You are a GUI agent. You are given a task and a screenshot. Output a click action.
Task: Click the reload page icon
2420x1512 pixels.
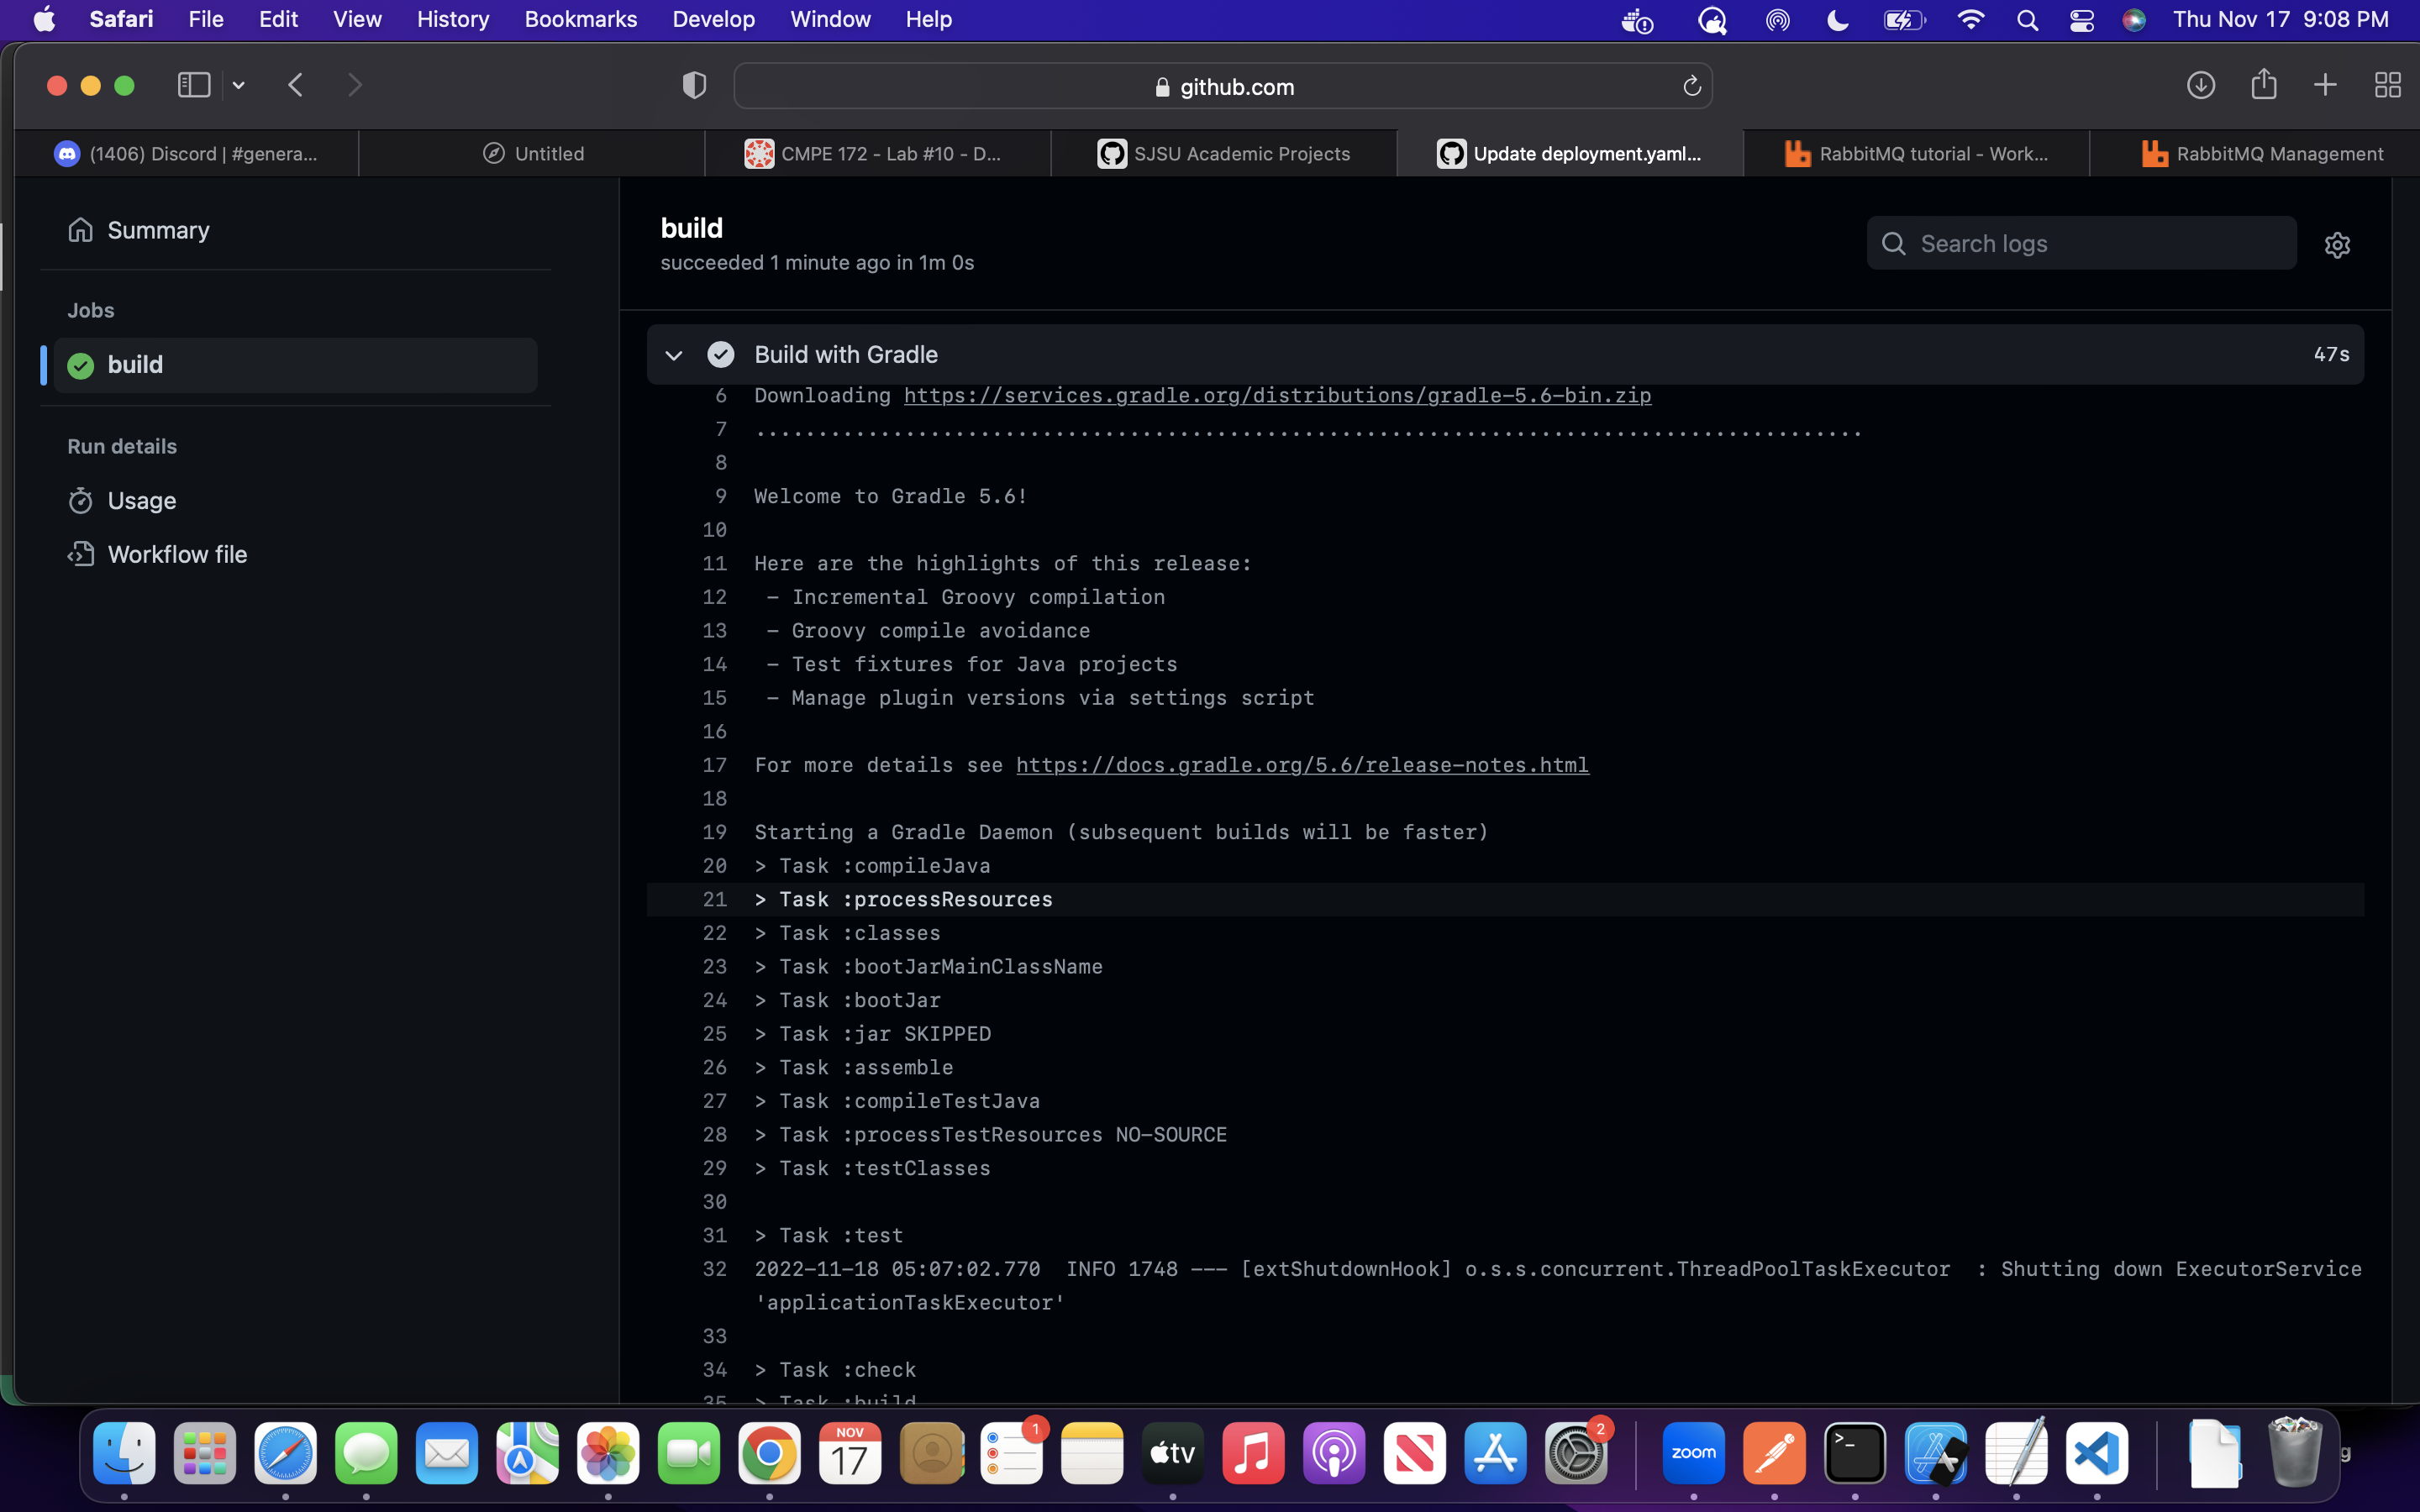(1691, 87)
